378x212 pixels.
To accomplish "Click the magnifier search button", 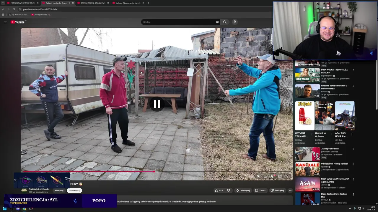I will (225, 22).
